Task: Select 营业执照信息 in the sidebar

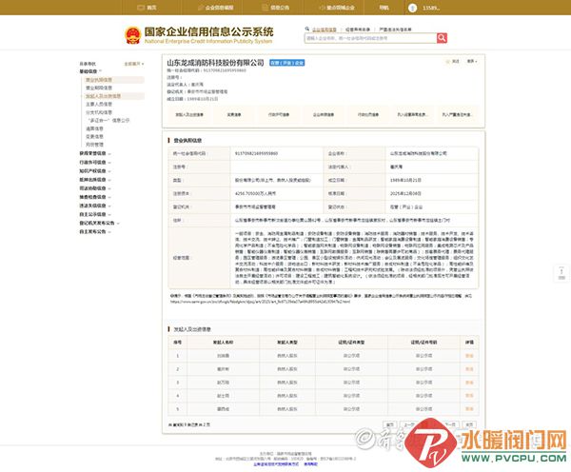Action: tap(99, 80)
